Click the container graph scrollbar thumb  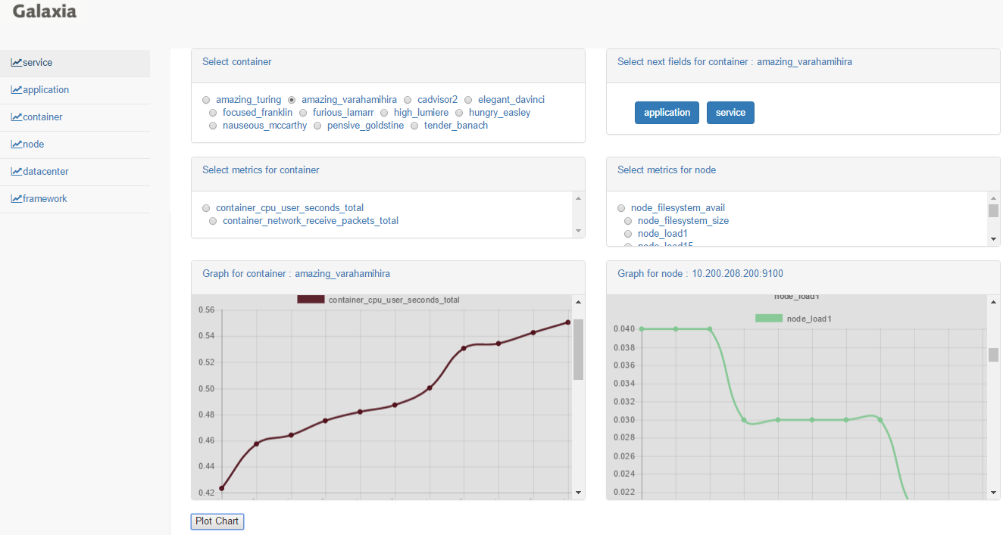(579, 350)
